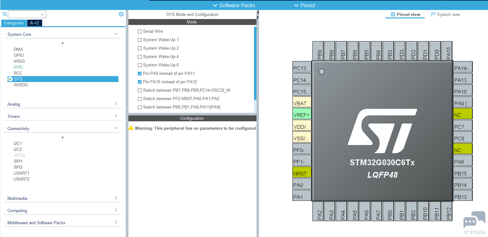
Task: Click the System Core sort arrows
Action: pyautogui.click(x=62, y=44)
